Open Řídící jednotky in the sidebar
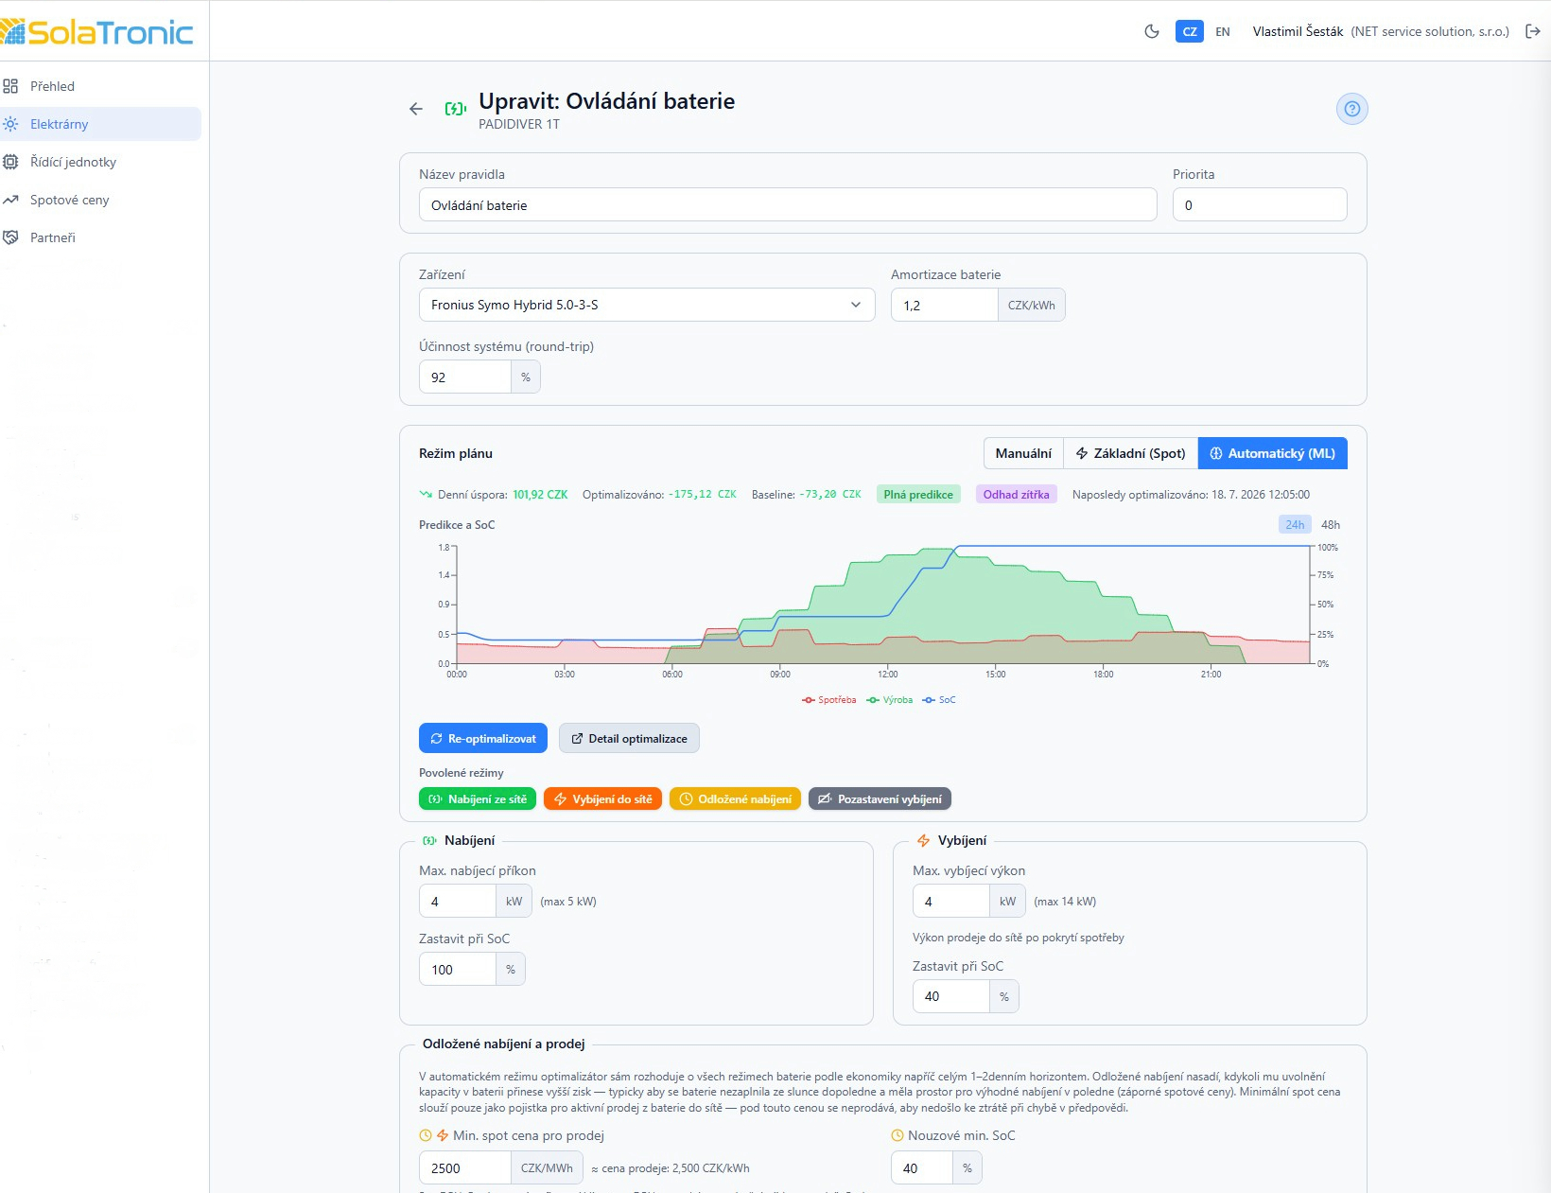 [x=99, y=162]
